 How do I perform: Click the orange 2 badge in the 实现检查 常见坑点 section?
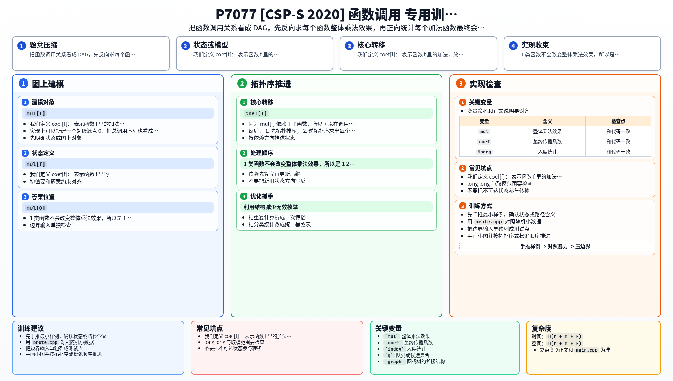[x=463, y=168]
